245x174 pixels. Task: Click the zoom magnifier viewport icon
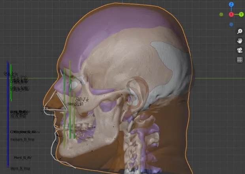pyautogui.click(x=239, y=31)
